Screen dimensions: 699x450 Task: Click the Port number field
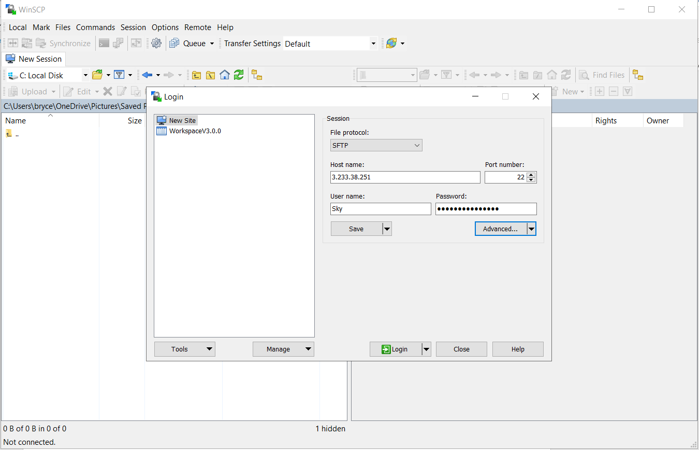[505, 177]
